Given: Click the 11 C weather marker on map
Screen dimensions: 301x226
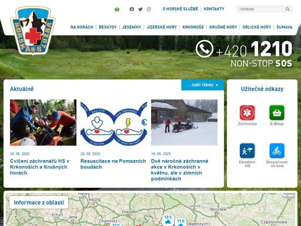Looking at the screenshot, I should 180,222.
